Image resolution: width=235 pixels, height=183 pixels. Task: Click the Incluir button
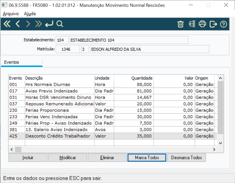click(x=28, y=158)
